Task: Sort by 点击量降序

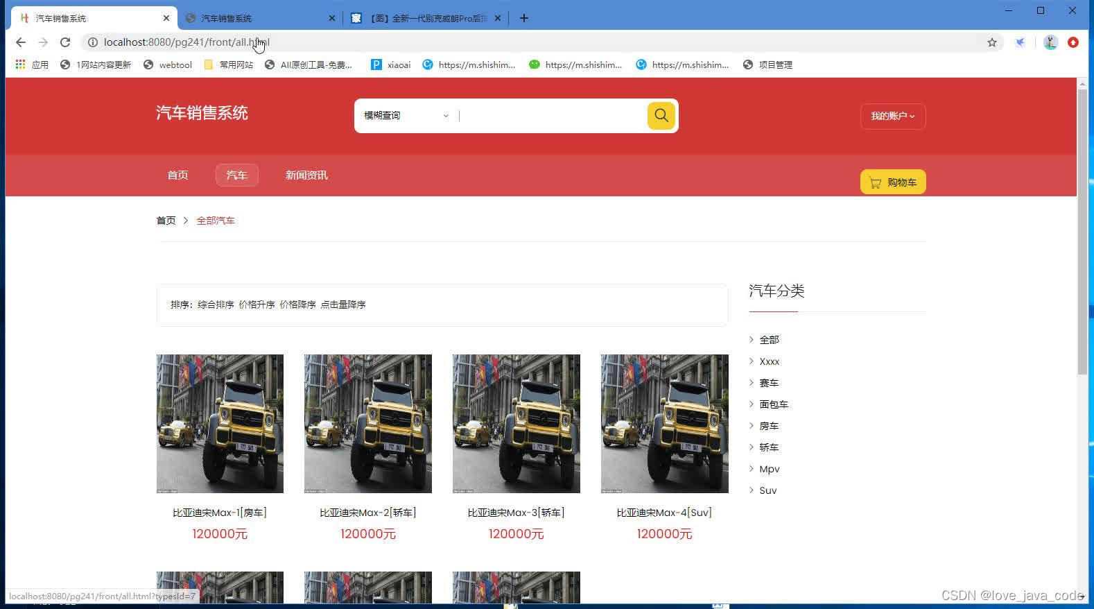Action: [342, 304]
